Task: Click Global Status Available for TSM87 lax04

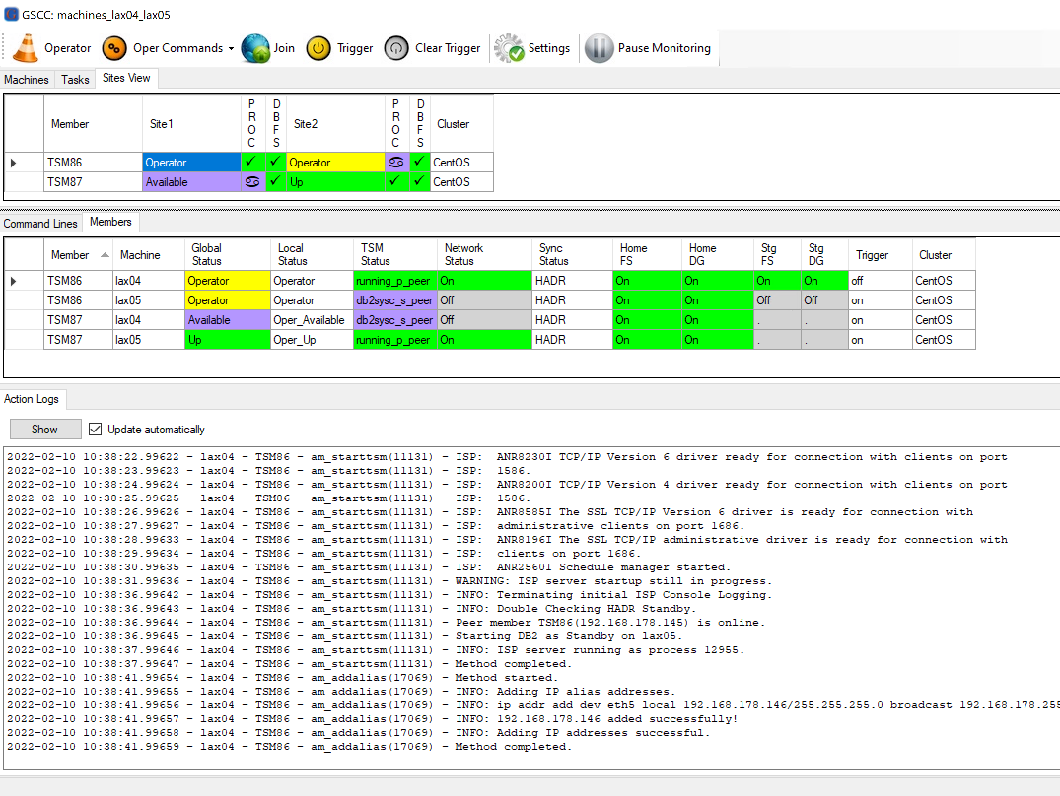Action: (x=227, y=320)
